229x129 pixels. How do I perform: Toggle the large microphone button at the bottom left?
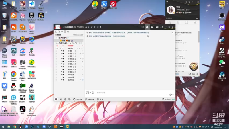56,99
